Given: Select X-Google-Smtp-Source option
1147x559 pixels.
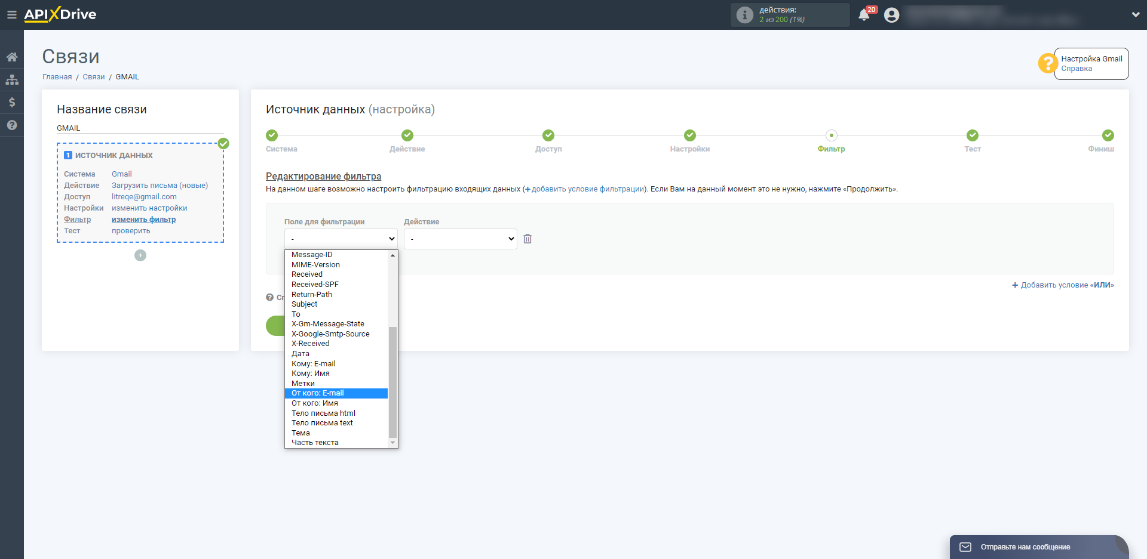Looking at the screenshot, I should [336, 334].
